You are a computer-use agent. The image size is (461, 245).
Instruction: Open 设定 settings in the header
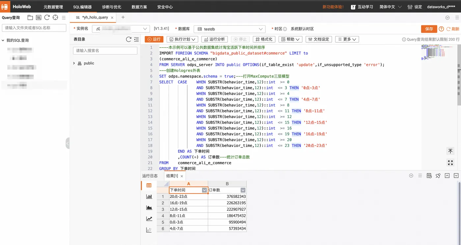[415, 7]
